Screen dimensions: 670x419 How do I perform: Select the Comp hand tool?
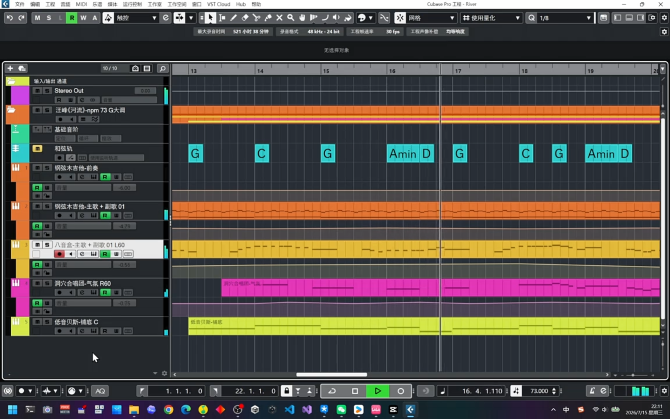(302, 18)
